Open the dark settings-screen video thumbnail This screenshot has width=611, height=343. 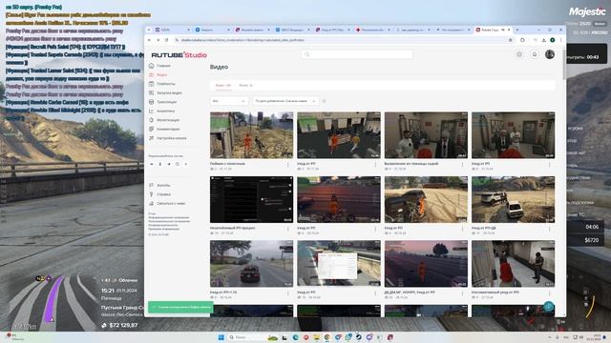251,199
